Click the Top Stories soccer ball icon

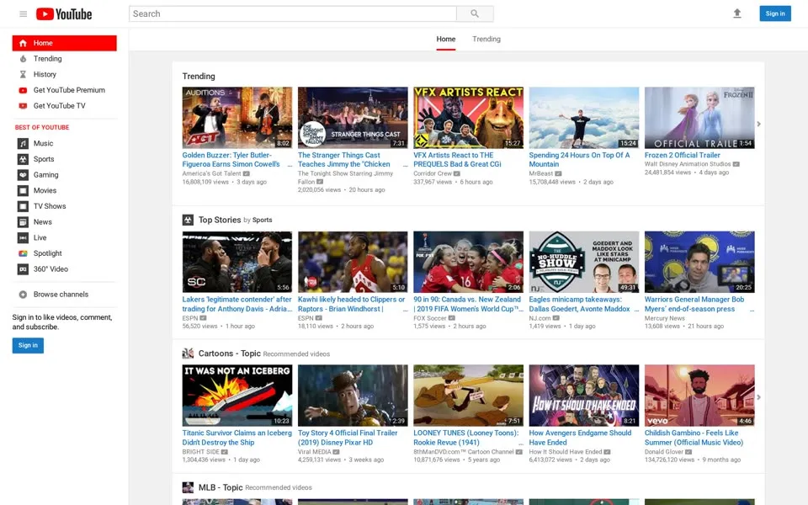(x=188, y=220)
